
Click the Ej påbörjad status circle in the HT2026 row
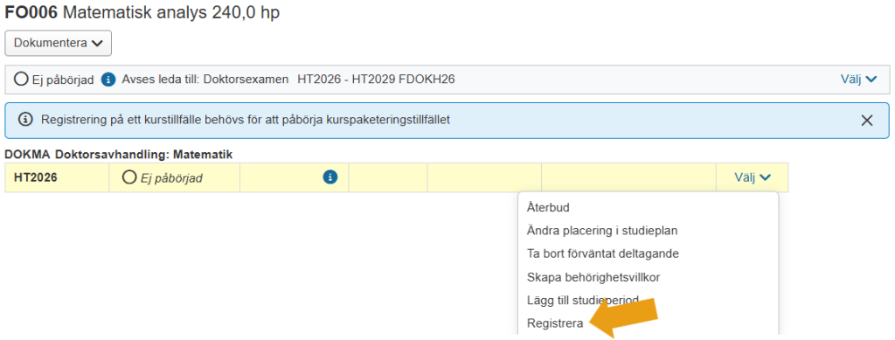point(129,177)
